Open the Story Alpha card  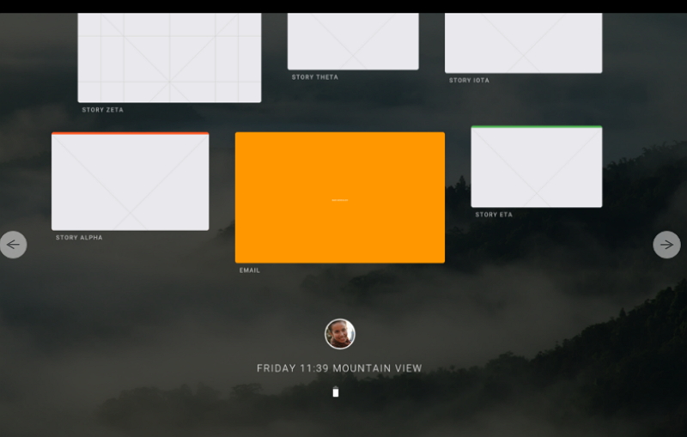(x=130, y=182)
